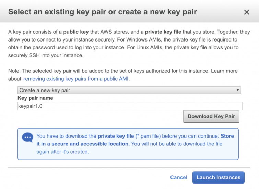Click the dialog title heading text

coord(103,12)
